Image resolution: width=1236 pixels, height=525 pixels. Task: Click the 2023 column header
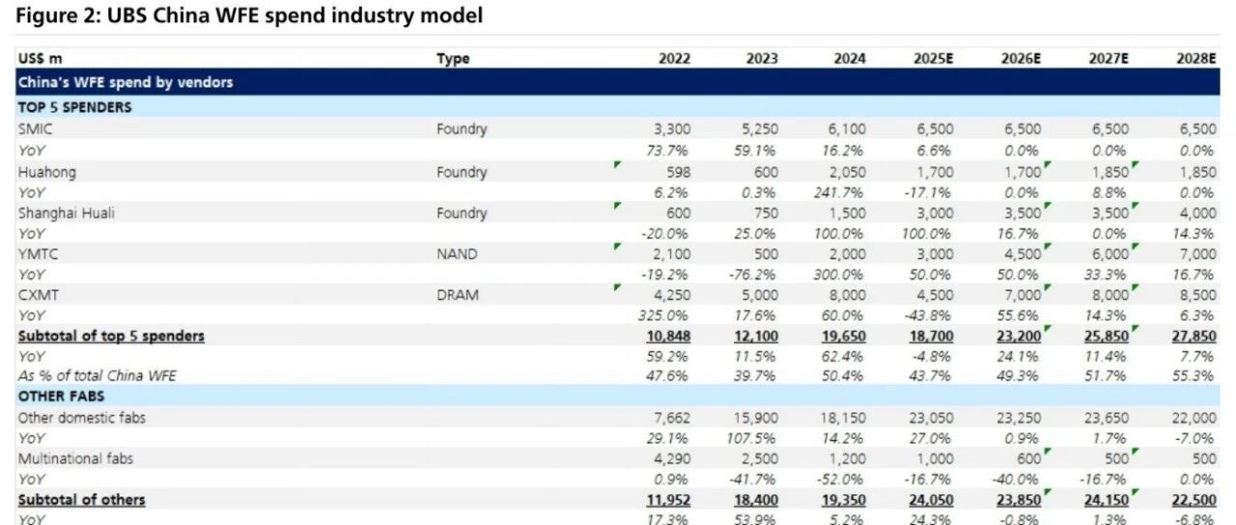[762, 59]
